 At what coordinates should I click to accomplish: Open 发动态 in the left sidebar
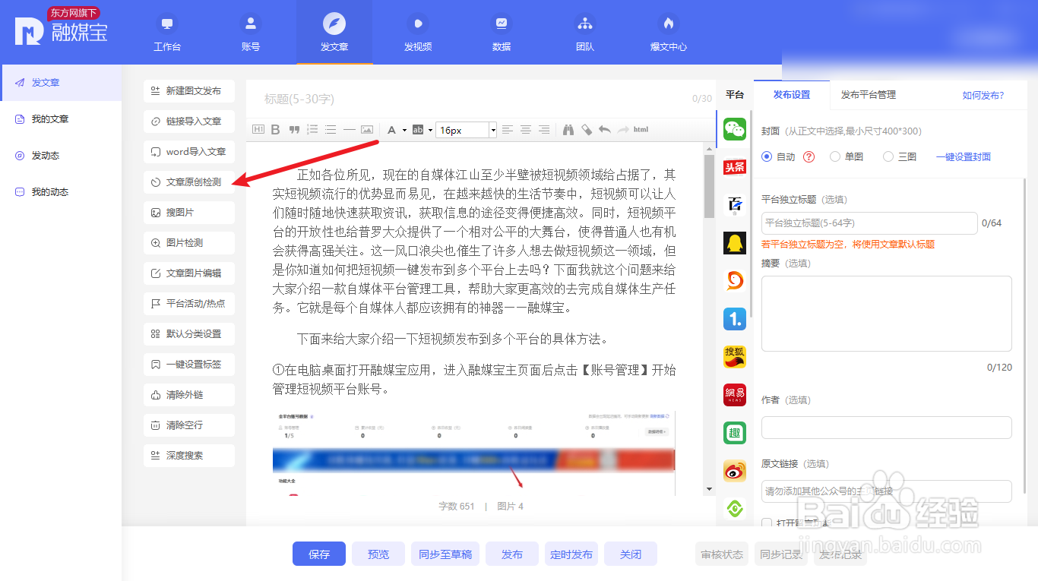coord(61,156)
